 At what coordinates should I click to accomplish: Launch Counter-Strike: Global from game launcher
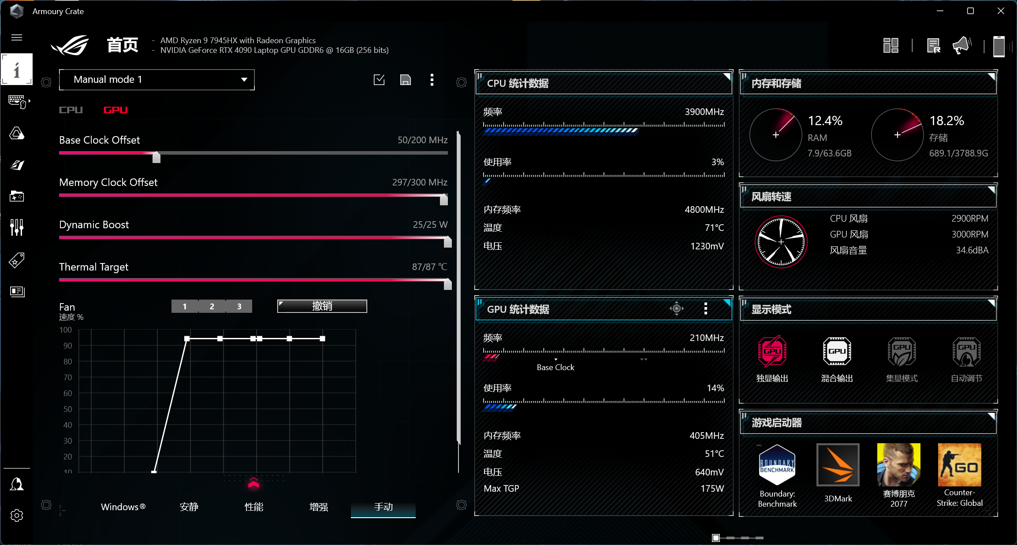(x=960, y=476)
